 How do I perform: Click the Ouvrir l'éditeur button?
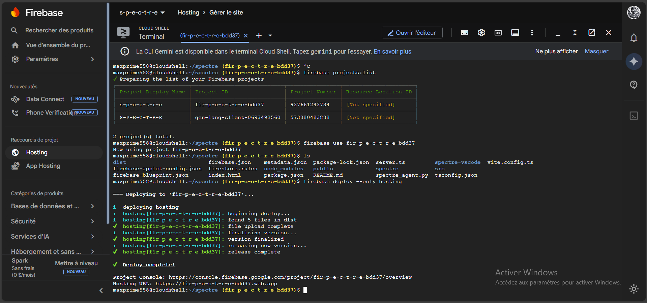click(x=412, y=33)
